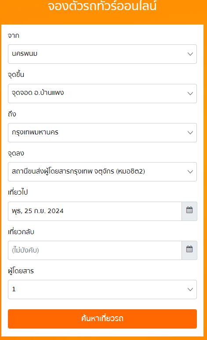Click the chevron arrow beside จุดจอด อ.บ้านแพง
The height and width of the screenshot is (340, 207).
190,94
